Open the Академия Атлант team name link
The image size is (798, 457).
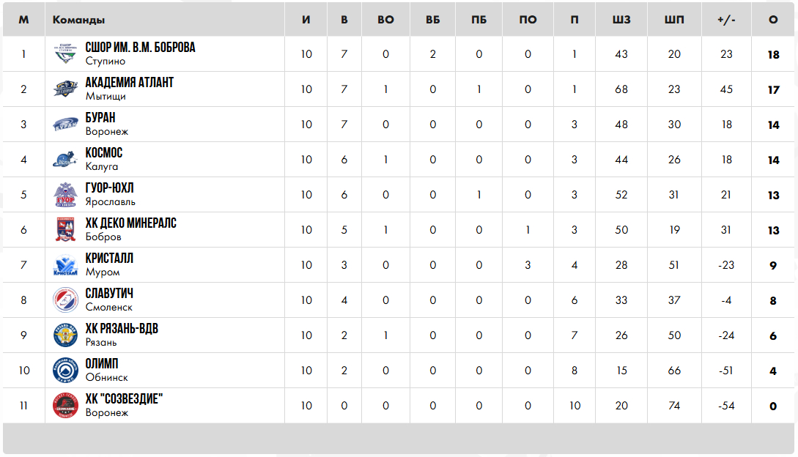[130, 83]
